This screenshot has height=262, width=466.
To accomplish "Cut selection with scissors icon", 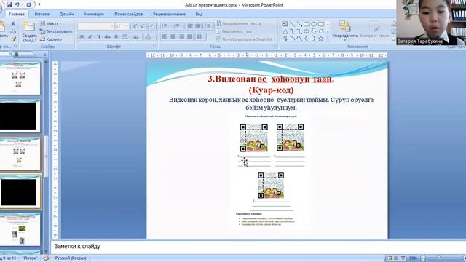I will pos(13,24).
